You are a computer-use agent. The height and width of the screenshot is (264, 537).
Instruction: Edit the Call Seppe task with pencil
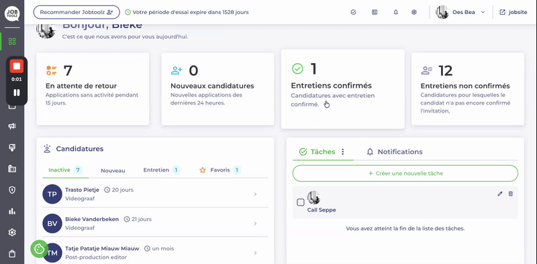pos(500,194)
